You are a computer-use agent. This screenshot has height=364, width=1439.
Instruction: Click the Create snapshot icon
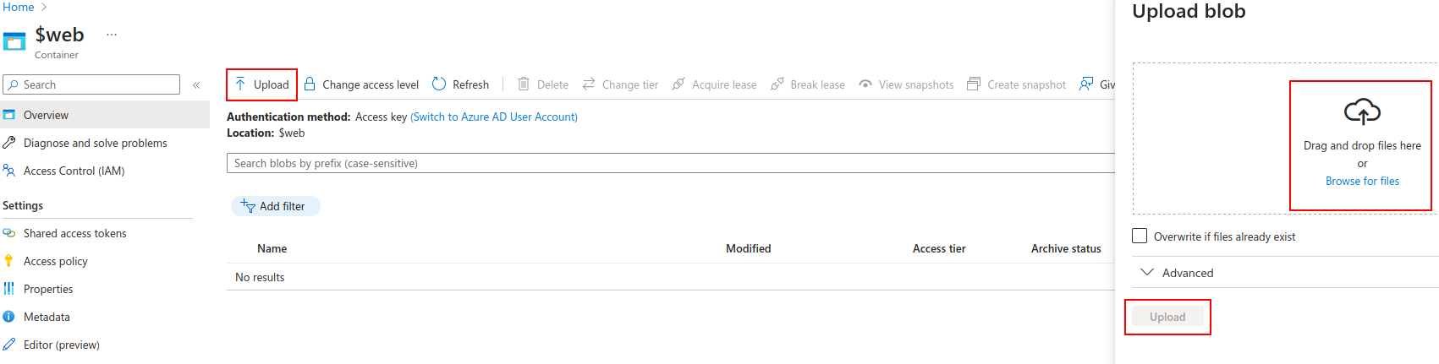pos(974,84)
